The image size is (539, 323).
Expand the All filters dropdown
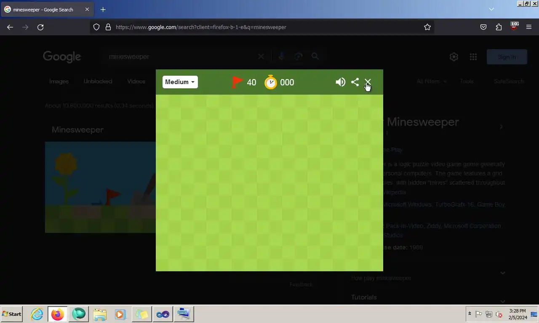(x=432, y=81)
